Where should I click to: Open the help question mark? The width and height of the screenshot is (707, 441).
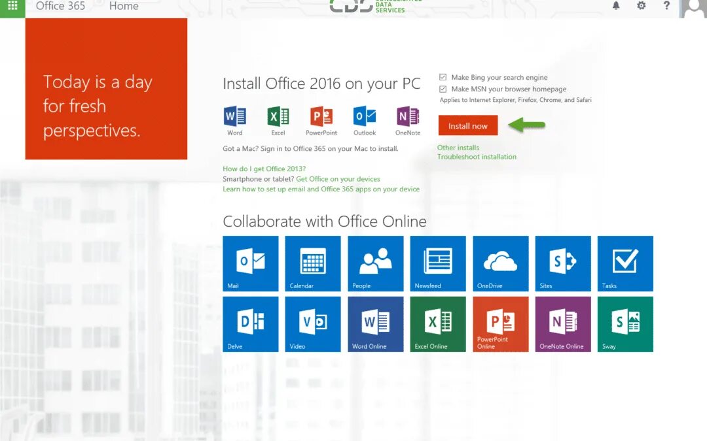click(666, 6)
